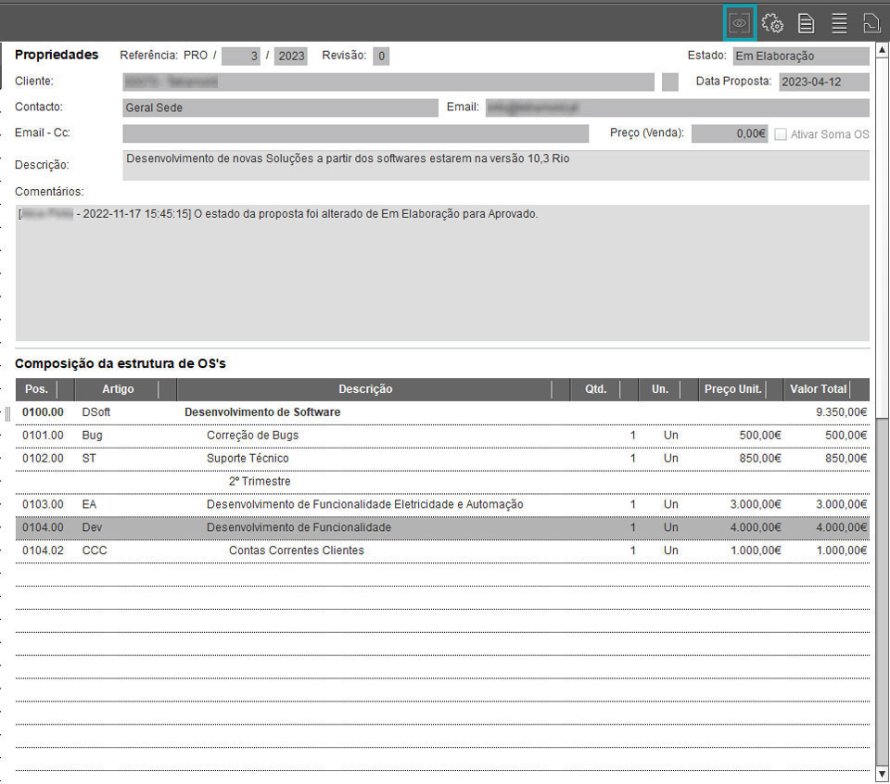Click the small square button after Cliente field
Image resolution: width=890 pixels, height=784 pixels.
point(670,82)
